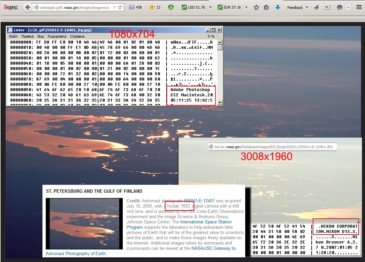The width and height of the screenshot is (365, 262).
Task: Open the USD 51.76 exchange rate widget
Action: 194,8
